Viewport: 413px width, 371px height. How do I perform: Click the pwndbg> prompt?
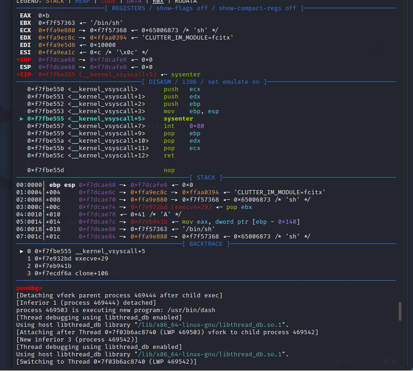tap(29, 288)
